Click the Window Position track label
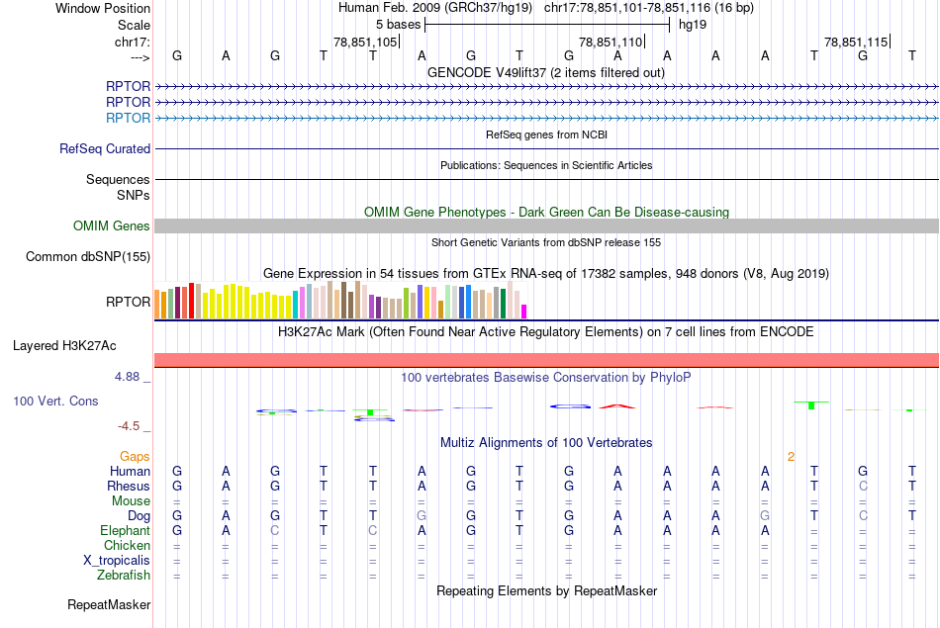 point(103,8)
